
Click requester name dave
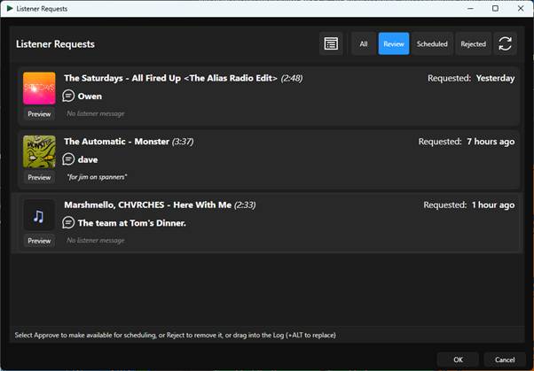(88, 159)
